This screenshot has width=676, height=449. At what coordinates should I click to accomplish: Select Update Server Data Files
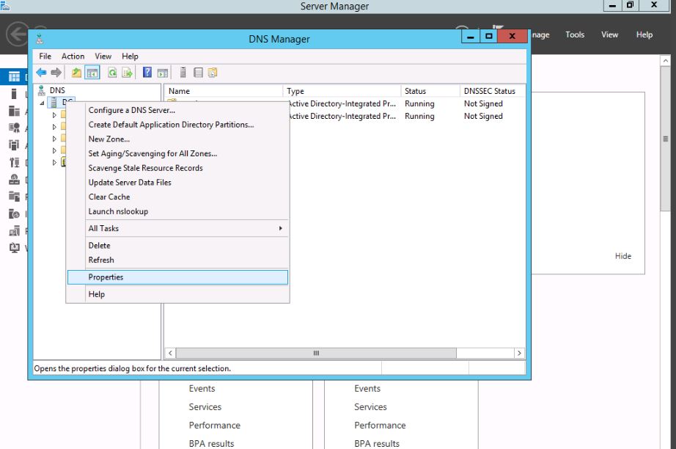click(177, 183)
